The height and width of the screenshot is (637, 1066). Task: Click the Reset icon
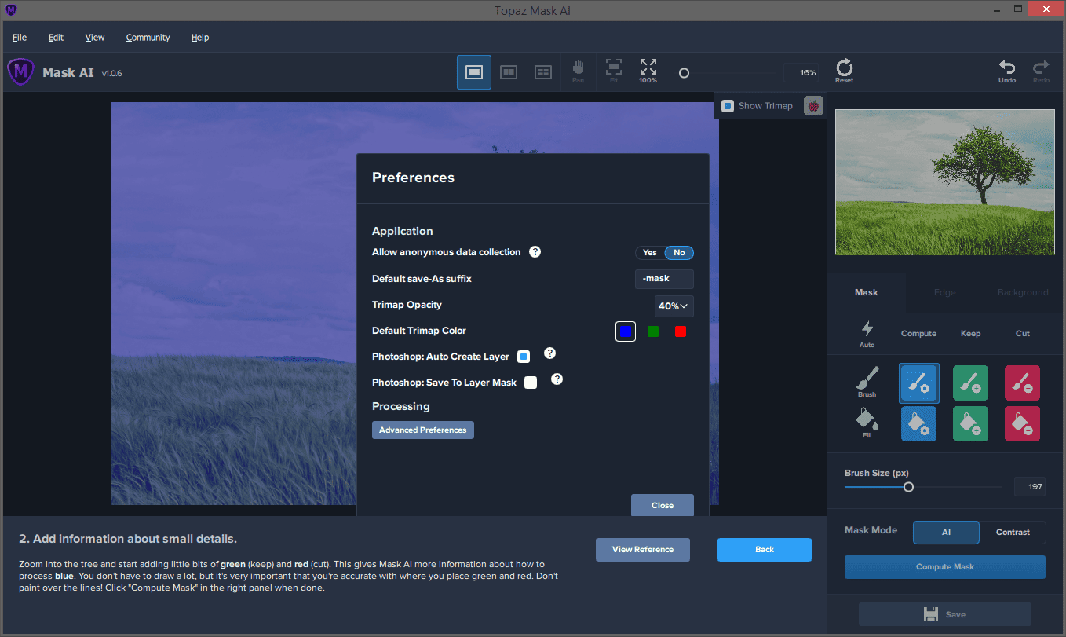[845, 71]
